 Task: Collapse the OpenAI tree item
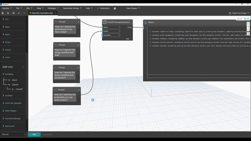[9, 85]
